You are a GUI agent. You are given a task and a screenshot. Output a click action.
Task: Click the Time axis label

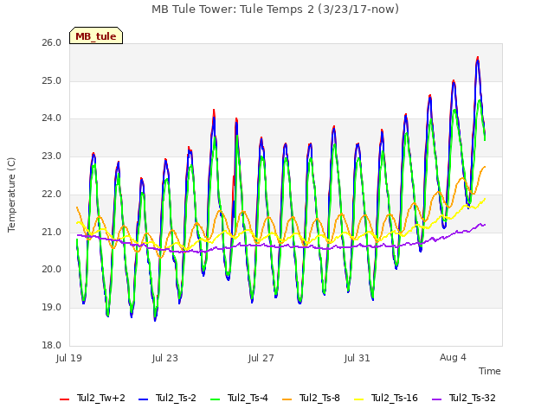490,371
